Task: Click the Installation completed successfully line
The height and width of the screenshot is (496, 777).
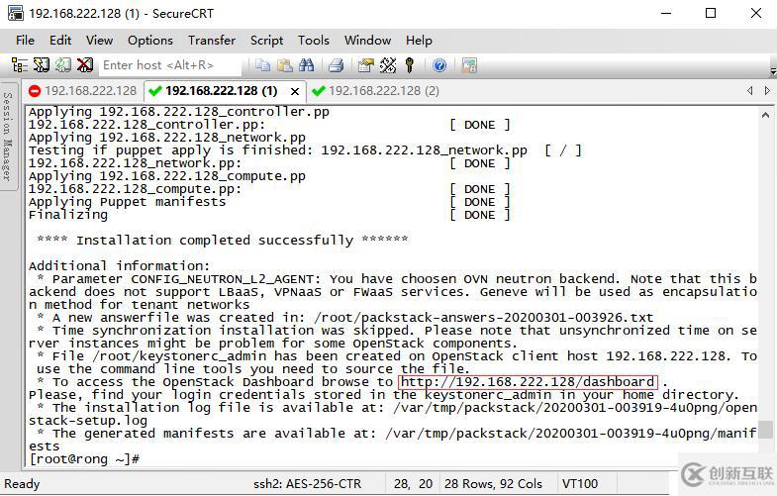Action: point(223,240)
